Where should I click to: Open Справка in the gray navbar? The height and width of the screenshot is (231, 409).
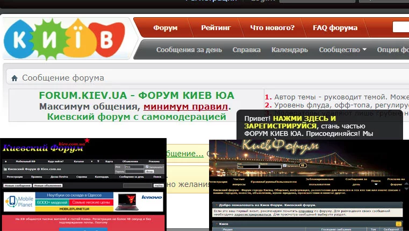tap(247, 50)
